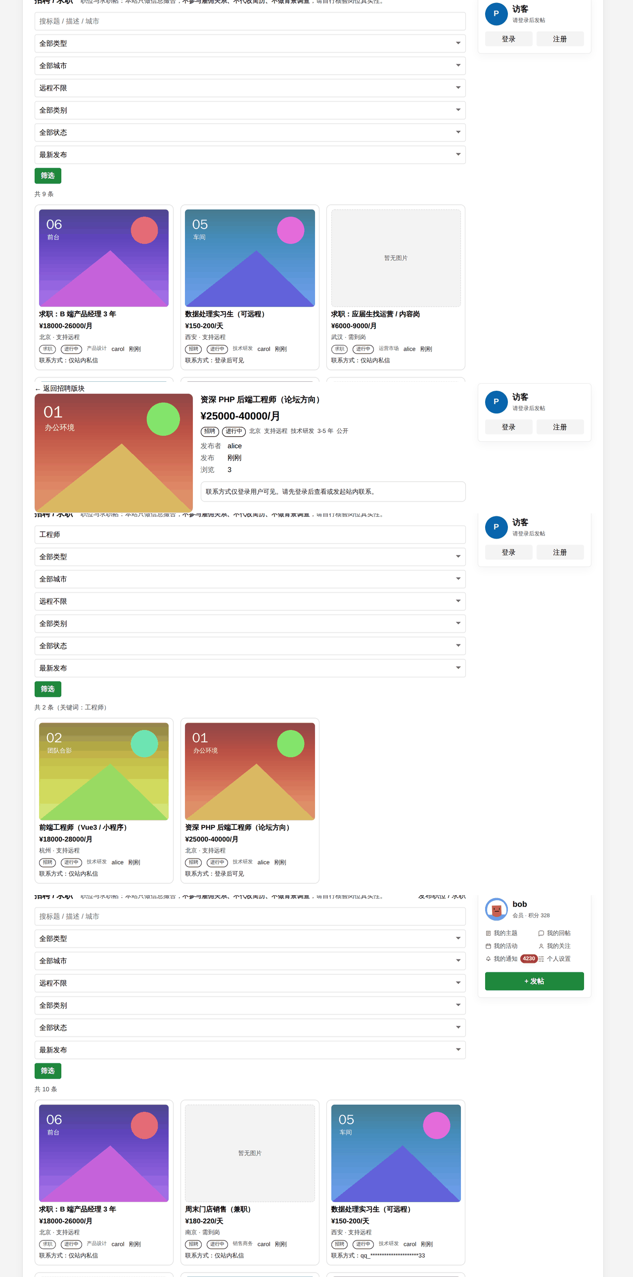The width and height of the screenshot is (633, 1277).
Task: Click the salary ¥6000-9000/月
Action: tap(354, 326)
